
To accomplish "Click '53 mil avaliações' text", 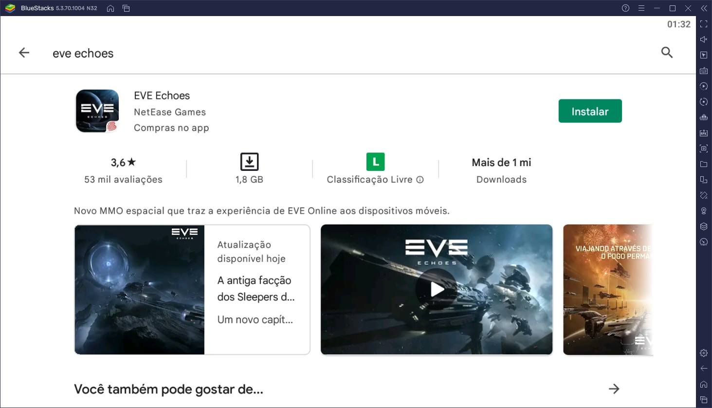I will click(123, 180).
